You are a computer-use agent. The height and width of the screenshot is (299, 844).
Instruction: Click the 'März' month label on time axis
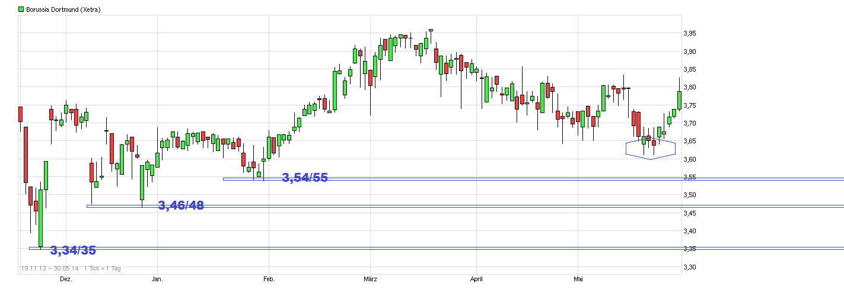coord(370,278)
